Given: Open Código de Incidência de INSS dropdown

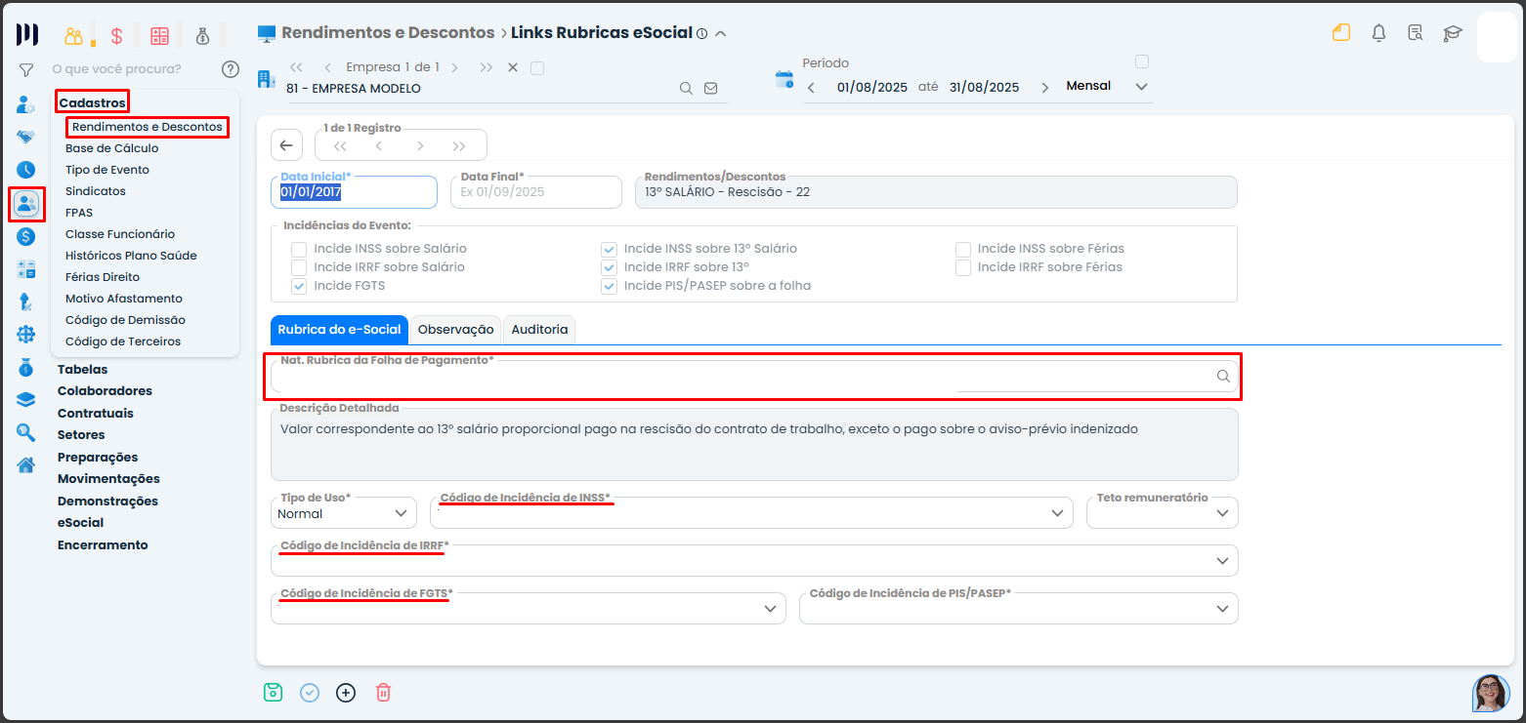Looking at the screenshot, I should coord(751,512).
